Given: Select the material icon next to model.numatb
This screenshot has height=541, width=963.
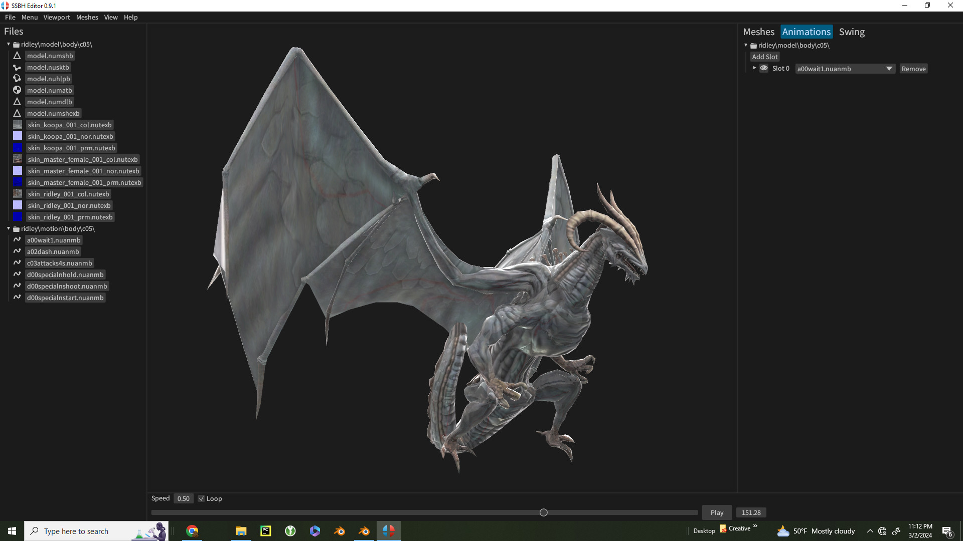Looking at the screenshot, I should pyautogui.click(x=17, y=90).
